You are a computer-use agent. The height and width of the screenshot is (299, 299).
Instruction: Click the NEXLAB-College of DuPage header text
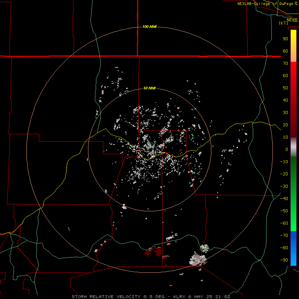click(265, 4)
